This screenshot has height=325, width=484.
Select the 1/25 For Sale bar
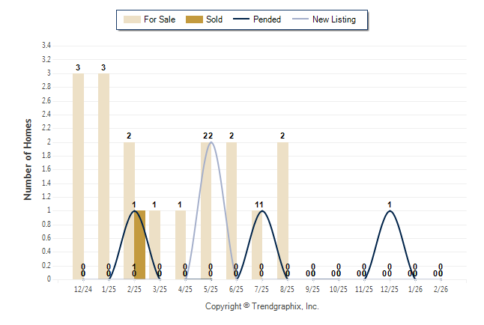(x=104, y=176)
